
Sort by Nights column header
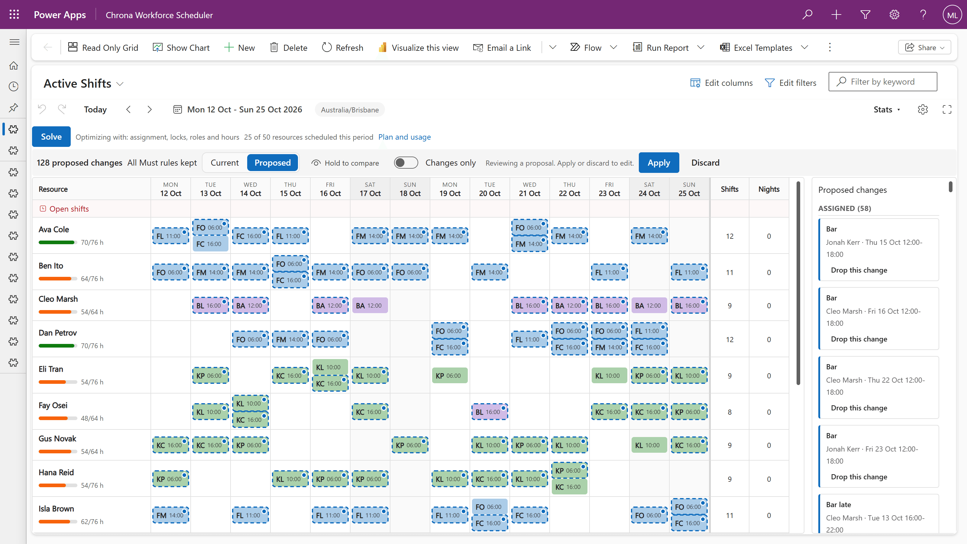click(768, 189)
